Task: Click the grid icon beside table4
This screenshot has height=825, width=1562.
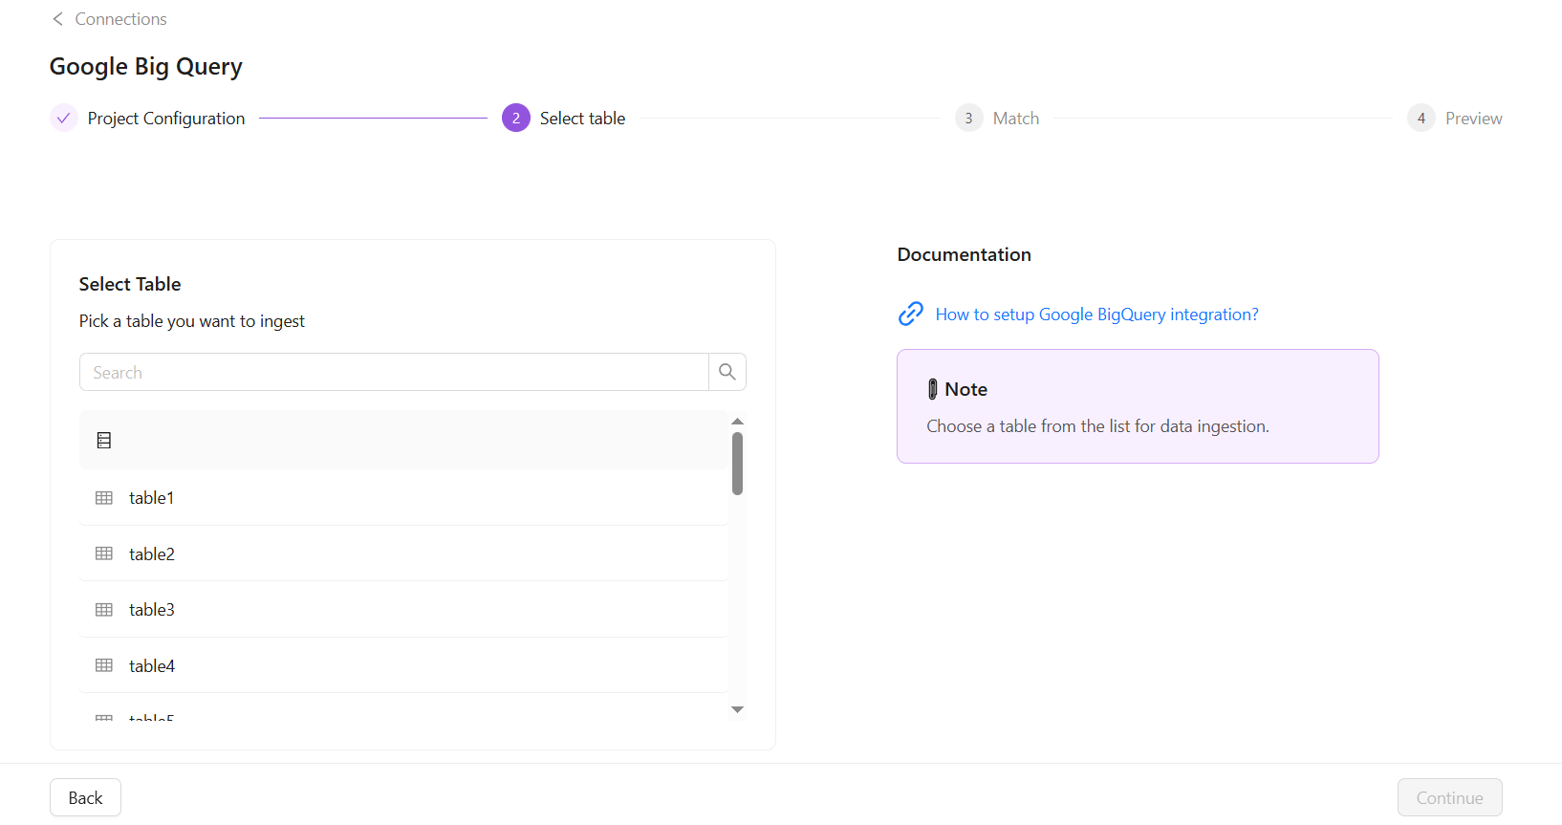Action: [104, 665]
